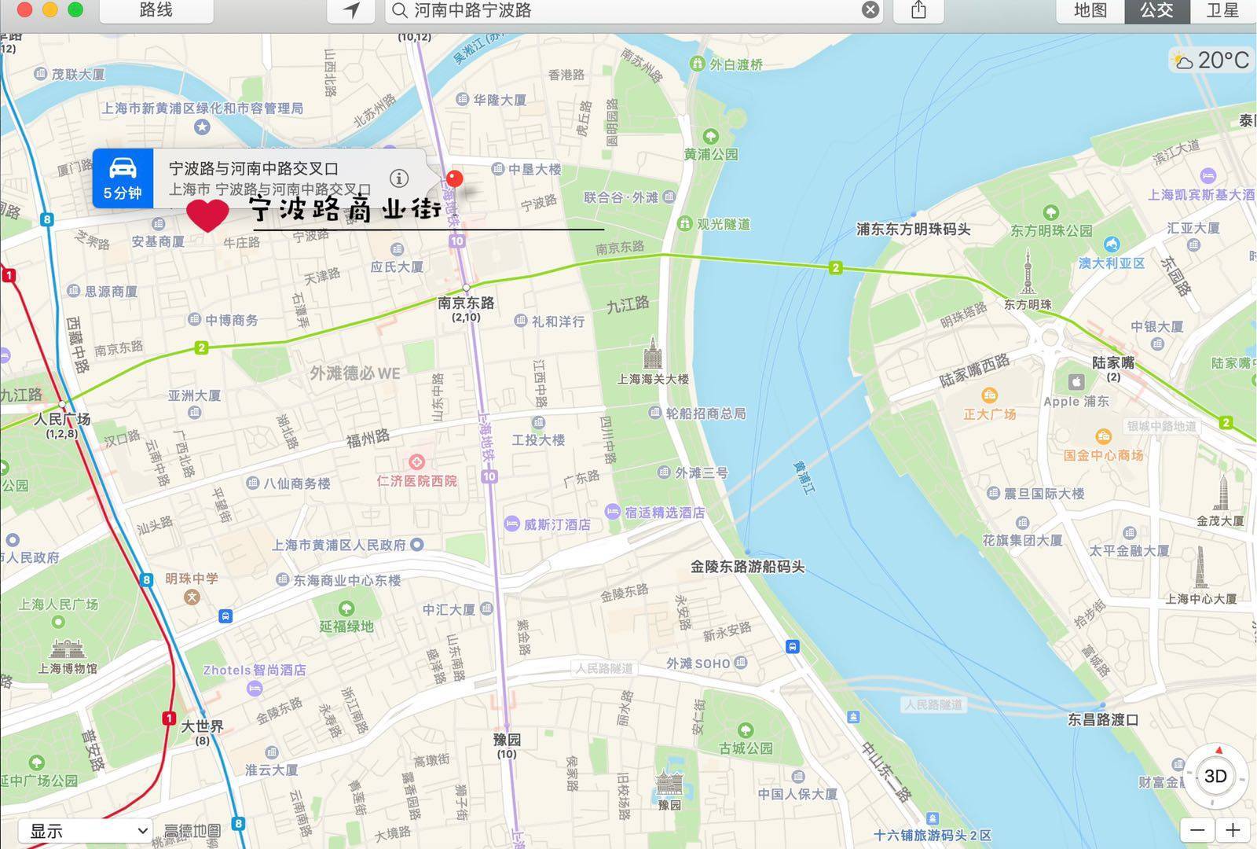Screen dimensions: 1257x849
Task: Click the info icon on location callout
Action: point(399,178)
